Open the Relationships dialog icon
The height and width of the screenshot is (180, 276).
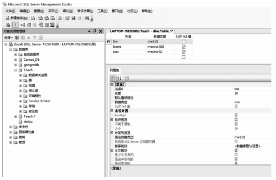[x=23, y=25]
